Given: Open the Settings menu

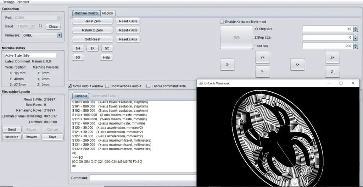Looking at the screenshot, I should coord(9,2).
